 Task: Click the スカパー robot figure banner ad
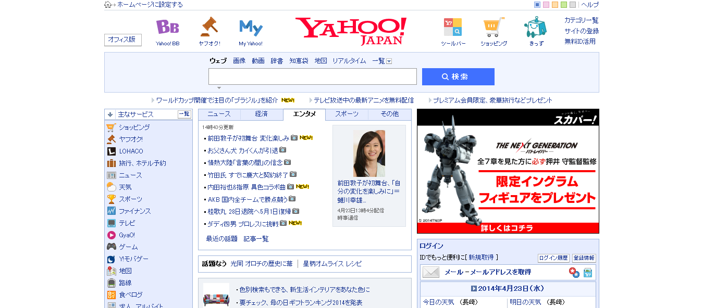(x=508, y=171)
